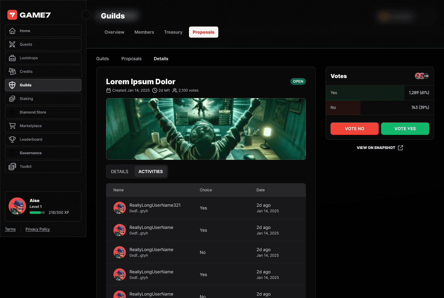The height and width of the screenshot is (298, 444).
Task: Select the Proposals tab
Action: 203,32
